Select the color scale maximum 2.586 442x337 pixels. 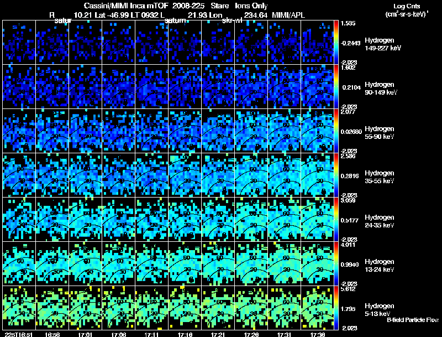pos(348,157)
